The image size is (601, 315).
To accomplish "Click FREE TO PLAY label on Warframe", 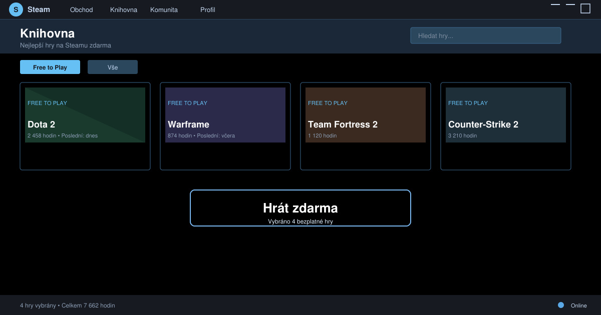I will click(187, 103).
